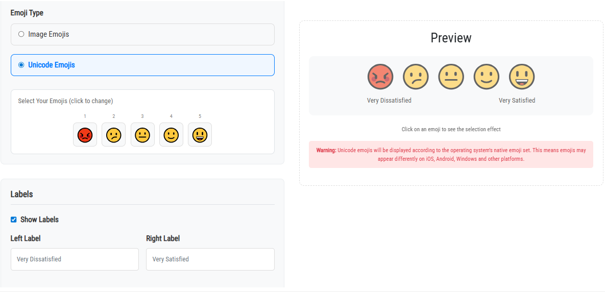Uncheck the Show Labels checkbox
605x292 pixels.
[x=14, y=220]
